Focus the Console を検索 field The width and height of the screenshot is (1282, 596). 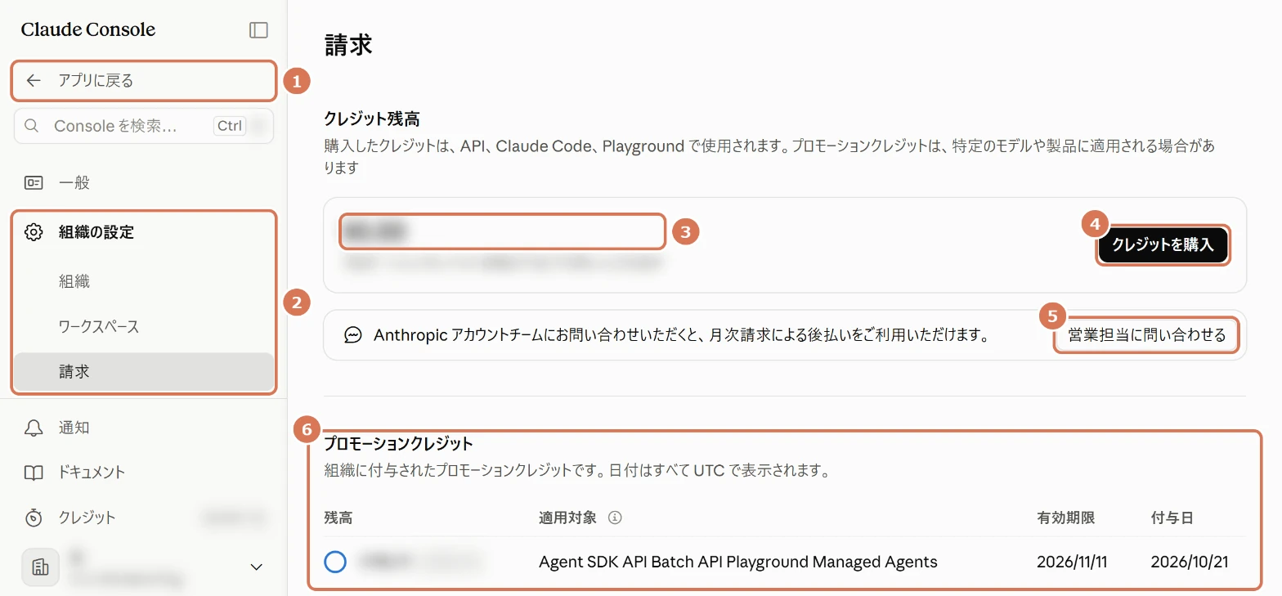[x=144, y=126]
